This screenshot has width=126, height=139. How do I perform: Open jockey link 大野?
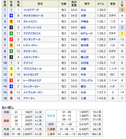click(83, 16)
